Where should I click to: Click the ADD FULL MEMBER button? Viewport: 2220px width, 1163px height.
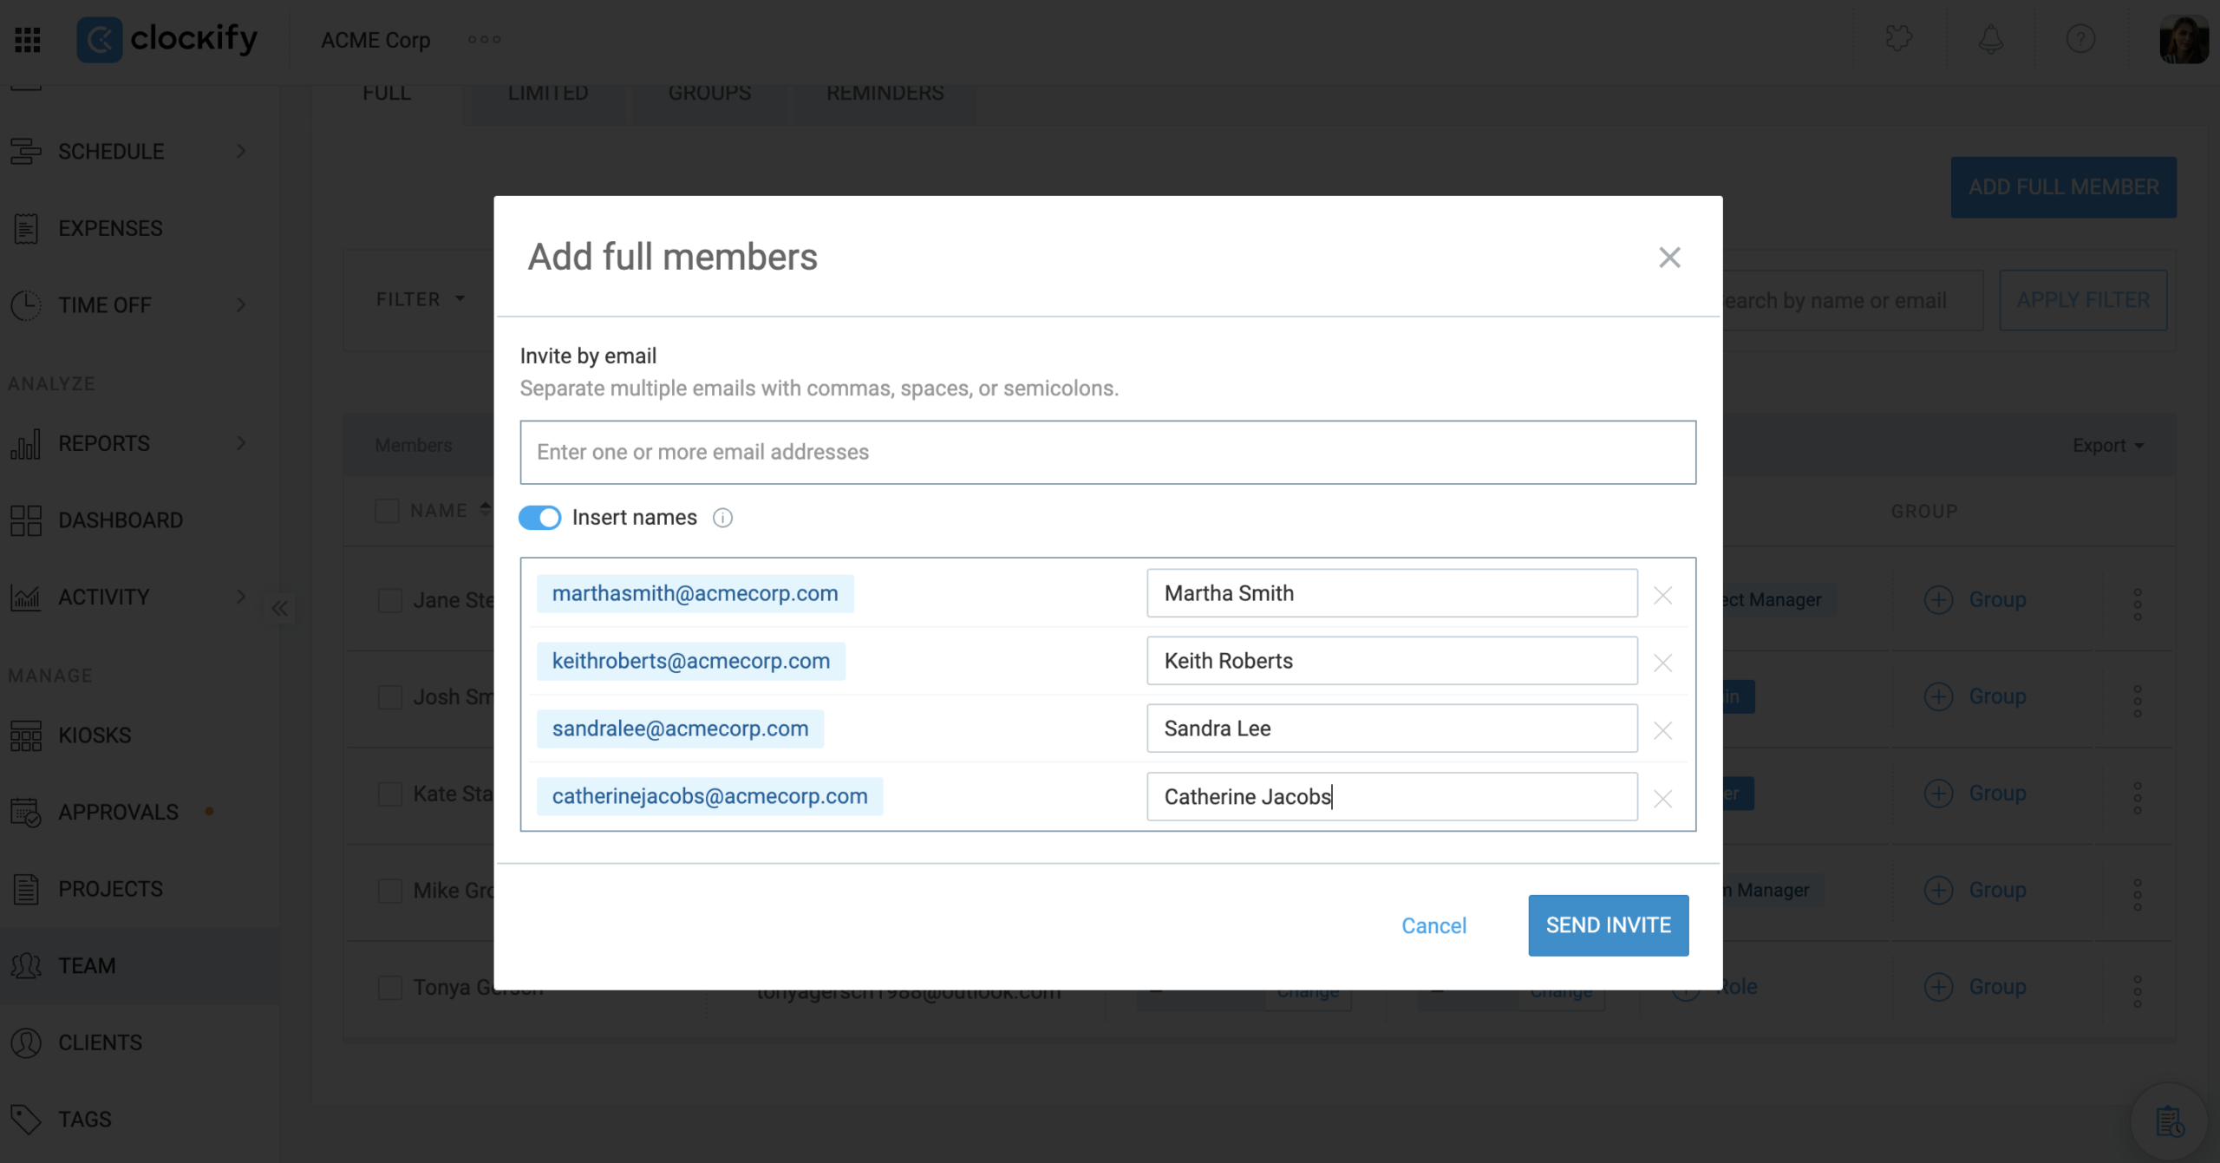pos(2063,187)
